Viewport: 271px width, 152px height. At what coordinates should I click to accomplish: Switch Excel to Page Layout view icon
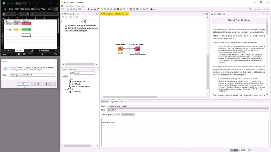pyautogui.click(x=24, y=54)
